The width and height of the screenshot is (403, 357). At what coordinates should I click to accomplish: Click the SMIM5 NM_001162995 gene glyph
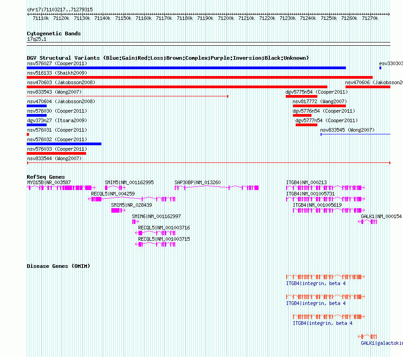[x=115, y=188]
